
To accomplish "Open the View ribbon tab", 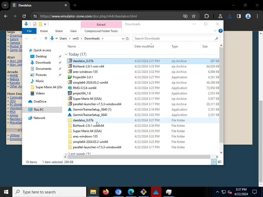I will (73, 31).
